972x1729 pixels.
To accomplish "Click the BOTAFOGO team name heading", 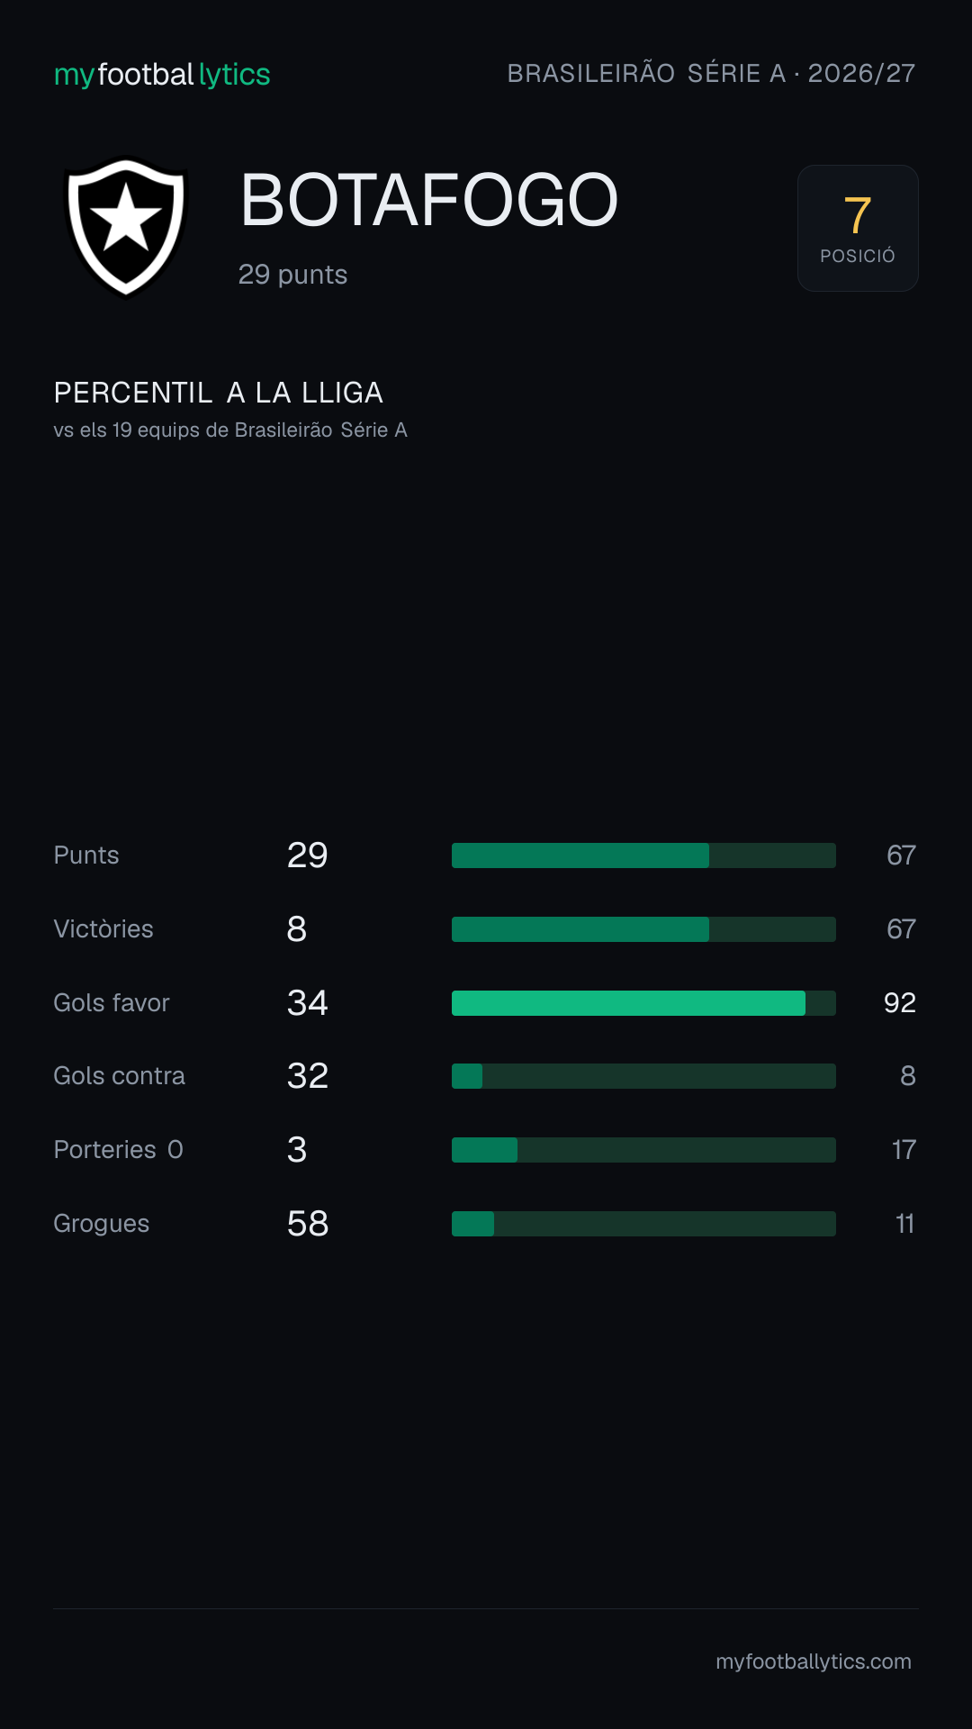I will coord(429,201).
